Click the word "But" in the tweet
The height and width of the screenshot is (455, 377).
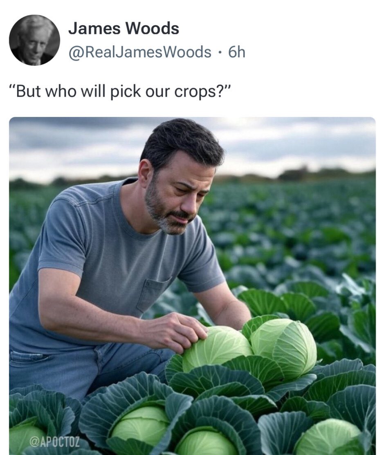[28, 91]
